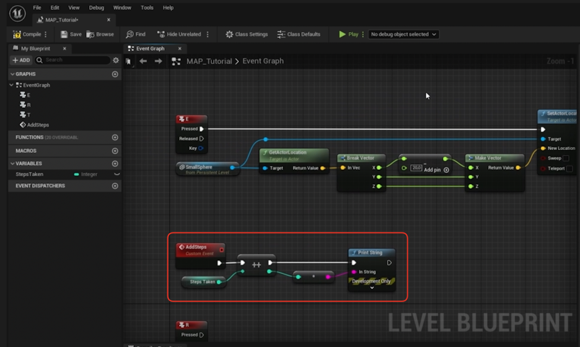Toggle StepsTaken variable visibility eye

point(117,174)
